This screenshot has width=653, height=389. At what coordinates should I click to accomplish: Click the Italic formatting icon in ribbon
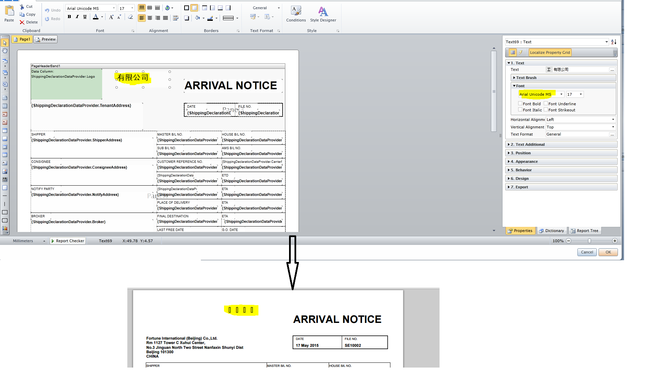click(77, 17)
